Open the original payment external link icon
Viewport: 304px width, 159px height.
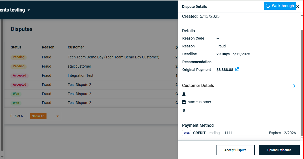pos(237,69)
